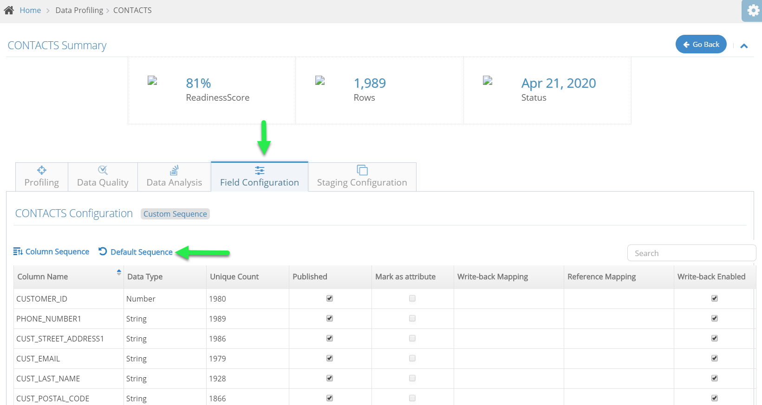Click the Status image icon
The width and height of the screenshot is (762, 405).
coord(488,81)
